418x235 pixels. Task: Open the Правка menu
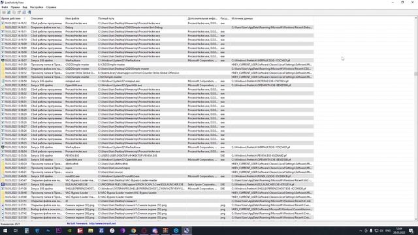click(x=15, y=7)
